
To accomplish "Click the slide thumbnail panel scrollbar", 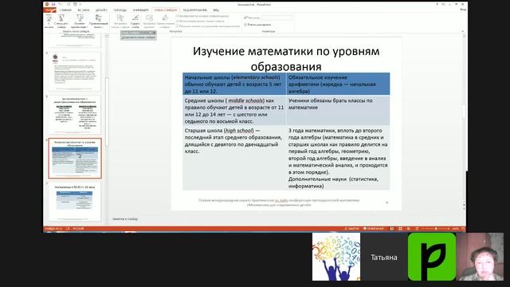I will point(107,111).
